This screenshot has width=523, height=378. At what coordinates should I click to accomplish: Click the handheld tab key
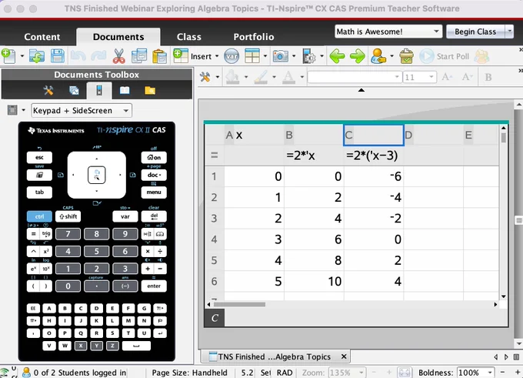coord(39,192)
